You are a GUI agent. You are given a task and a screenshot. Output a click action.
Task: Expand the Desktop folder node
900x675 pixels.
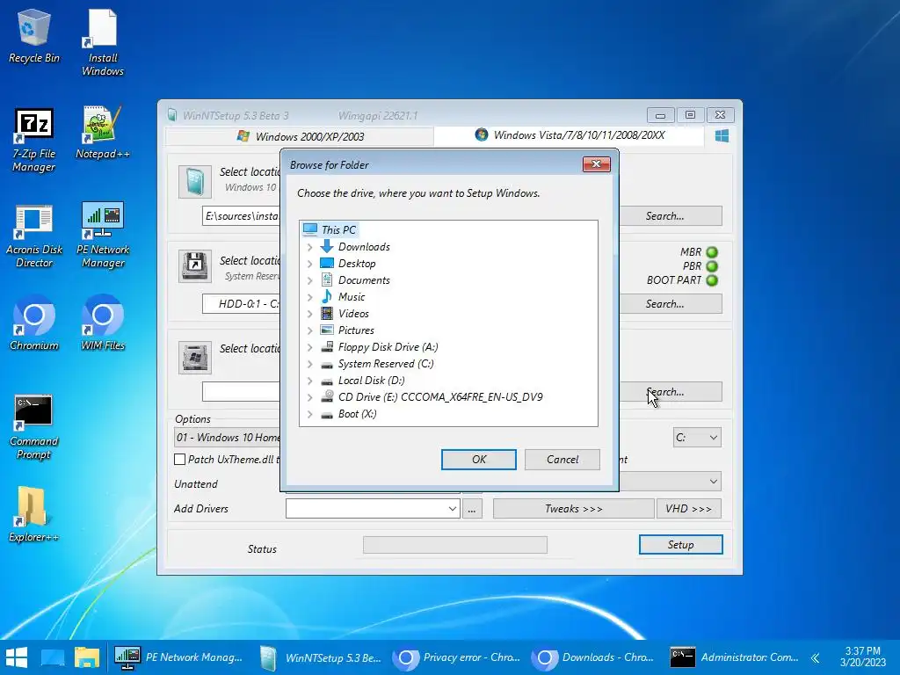tap(310, 264)
